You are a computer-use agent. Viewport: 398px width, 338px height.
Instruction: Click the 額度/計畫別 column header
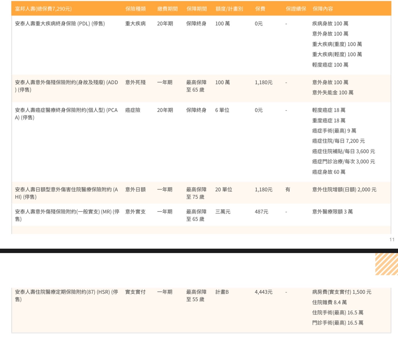click(x=229, y=9)
